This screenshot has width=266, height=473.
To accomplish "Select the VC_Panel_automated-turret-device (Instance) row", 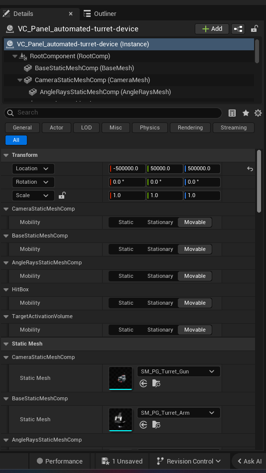I will click(x=129, y=44).
